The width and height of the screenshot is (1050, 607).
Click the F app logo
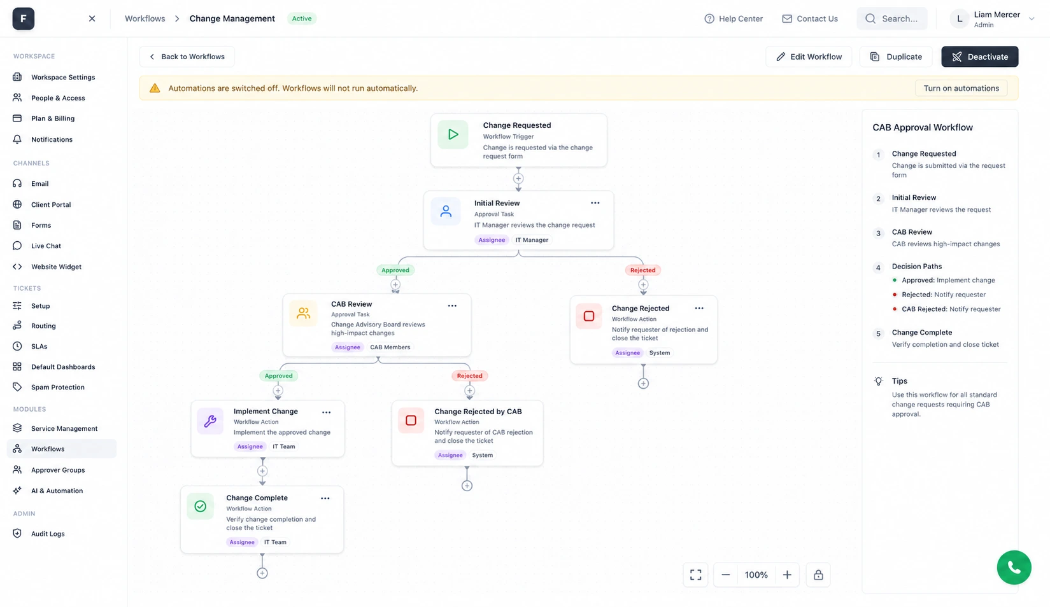click(x=24, y=18)
